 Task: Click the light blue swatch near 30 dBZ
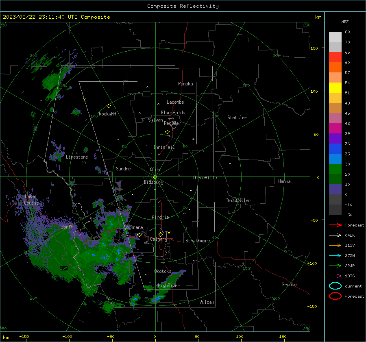tap(335, 159)
